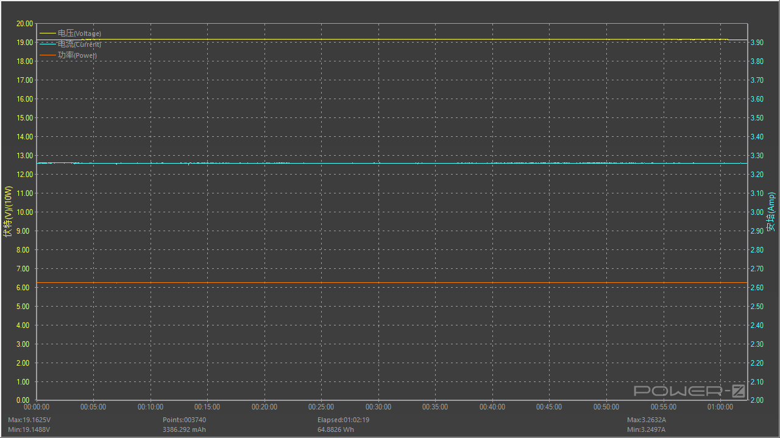The image size is (780, 438).
Task: Select the orange Power legend line swatch
Action: tap(48, 55)
